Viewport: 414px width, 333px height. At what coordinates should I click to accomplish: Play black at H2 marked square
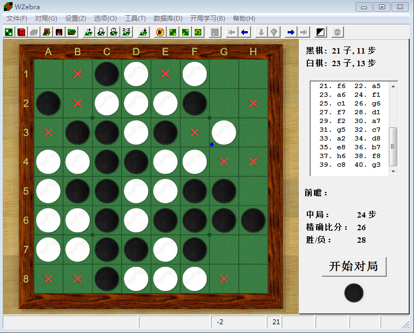(253, 103)
